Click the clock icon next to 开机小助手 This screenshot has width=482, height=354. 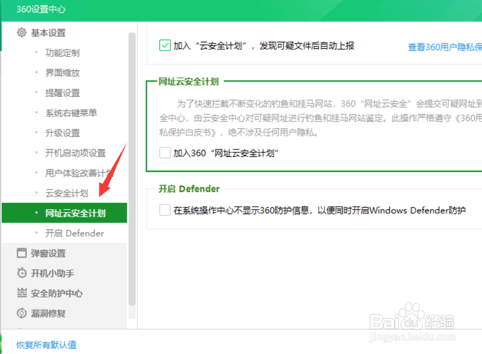[22, 273]
